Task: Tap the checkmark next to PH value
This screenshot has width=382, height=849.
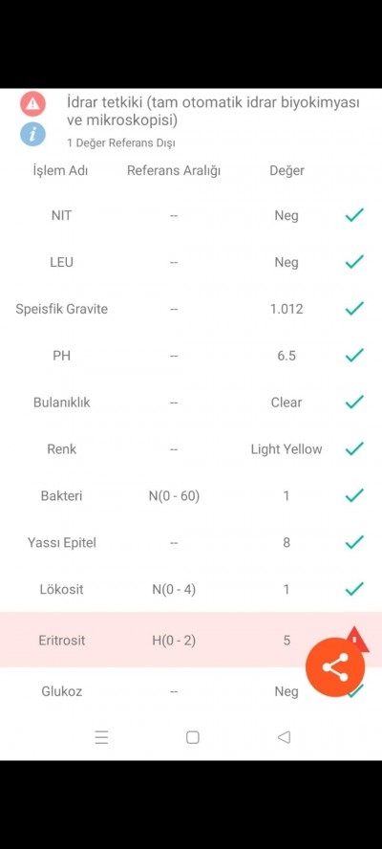Action: coord(354,356)
